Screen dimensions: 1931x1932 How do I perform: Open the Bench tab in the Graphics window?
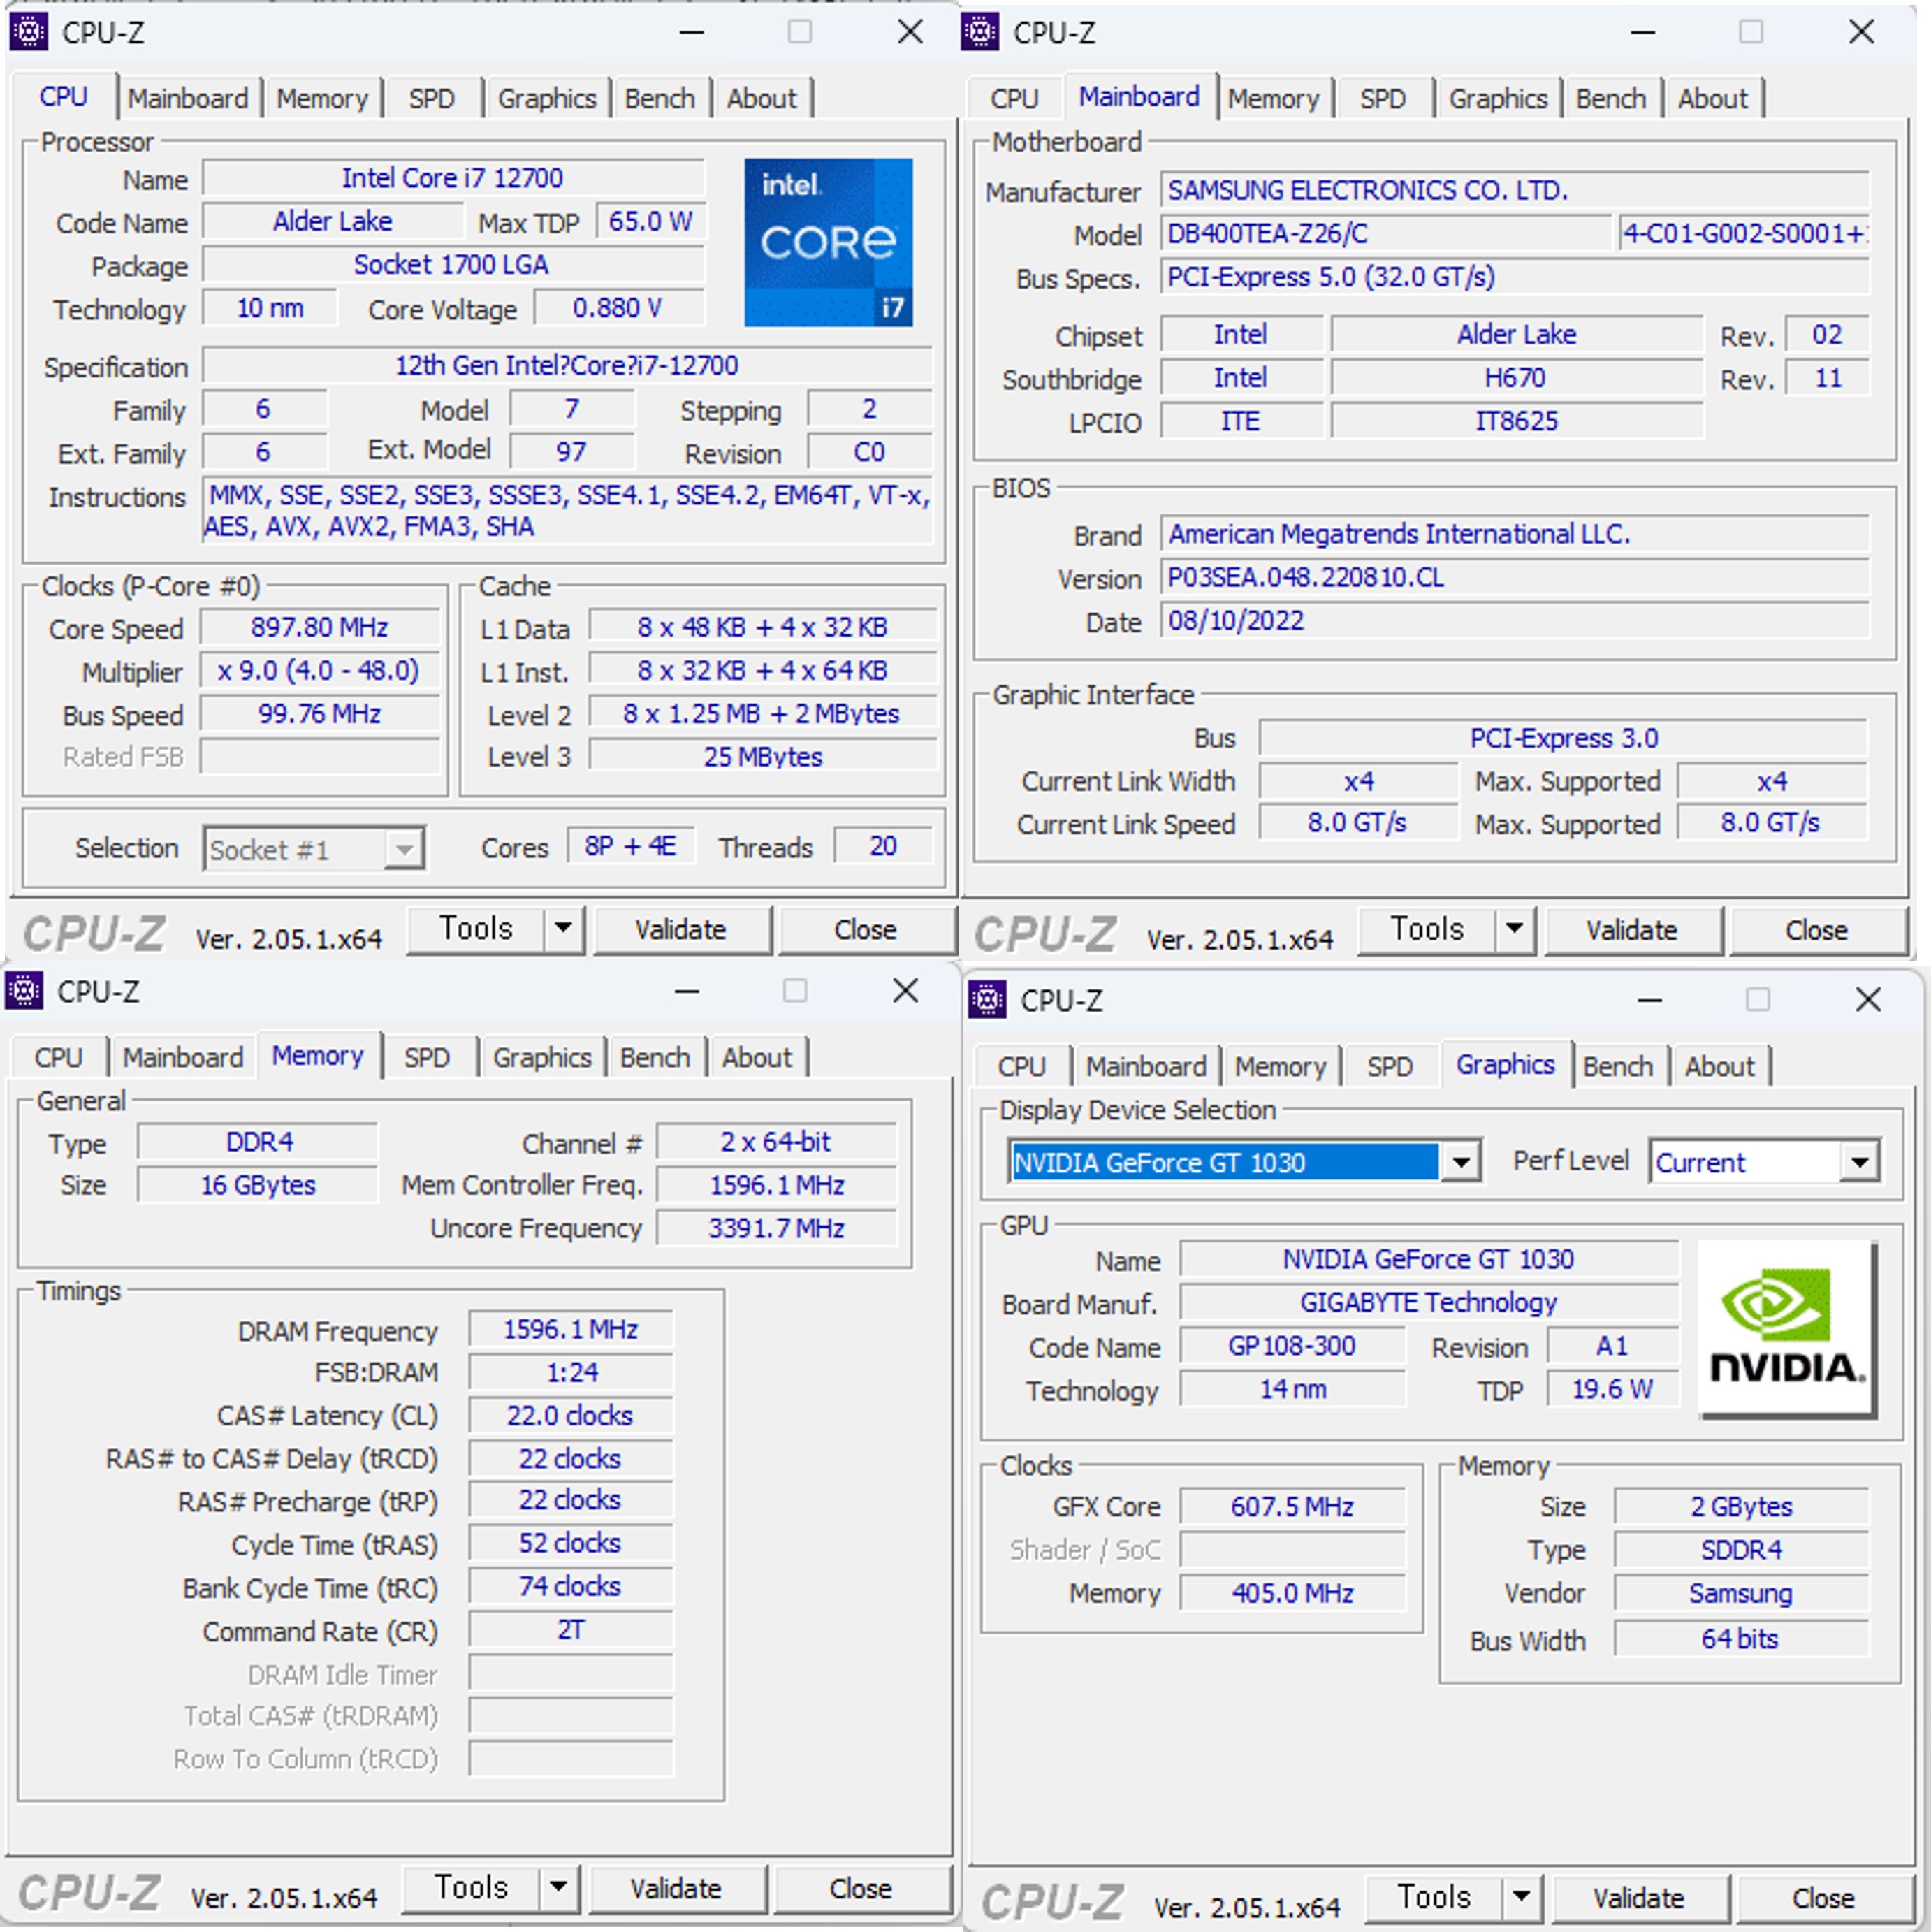click(x=1617, y=1066)
